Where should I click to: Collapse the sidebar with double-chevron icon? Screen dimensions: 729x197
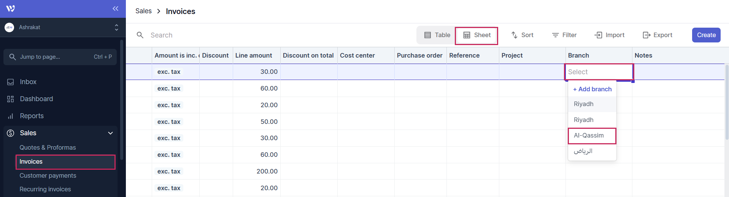pos(115,8)
